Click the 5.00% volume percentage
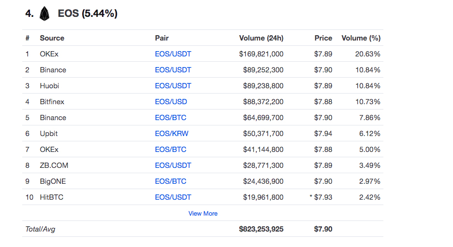 pyautogui.click(x=370, y=150)
